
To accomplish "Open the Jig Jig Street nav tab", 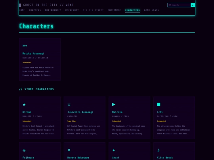I will point(93,10).
